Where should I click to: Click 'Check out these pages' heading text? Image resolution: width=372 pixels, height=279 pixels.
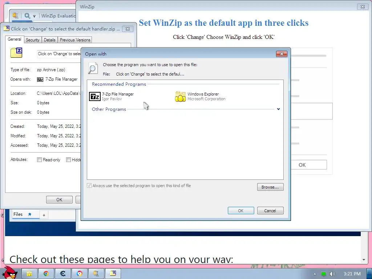(x=121, y=259)
